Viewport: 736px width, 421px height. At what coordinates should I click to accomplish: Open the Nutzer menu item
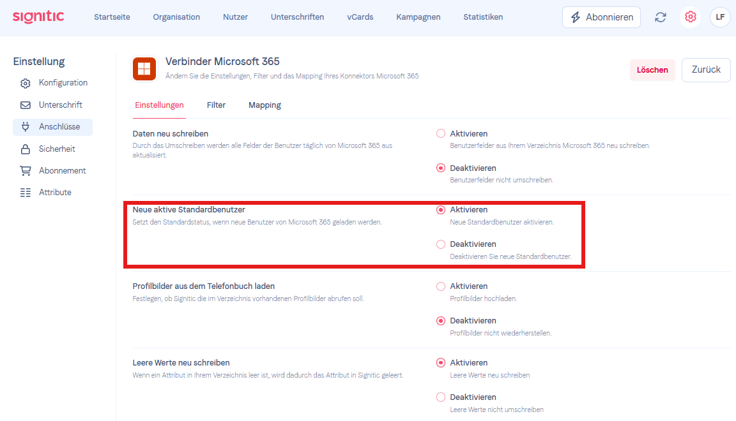(x=235, y=17)
